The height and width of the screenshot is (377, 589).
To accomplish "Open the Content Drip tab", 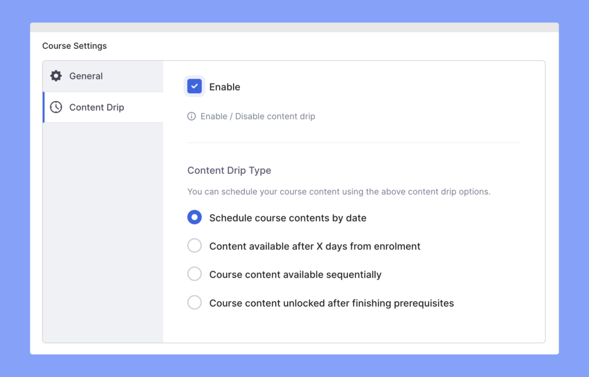I will click(97, 107).
